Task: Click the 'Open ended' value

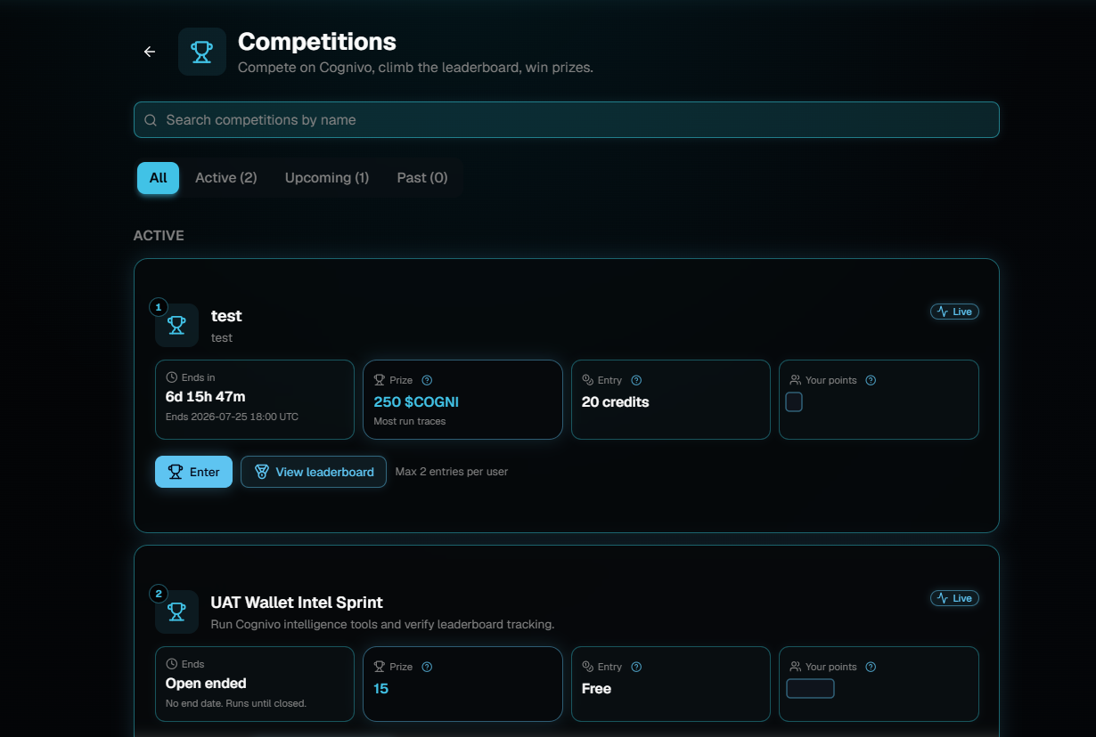Action: [x=206, y=684]
